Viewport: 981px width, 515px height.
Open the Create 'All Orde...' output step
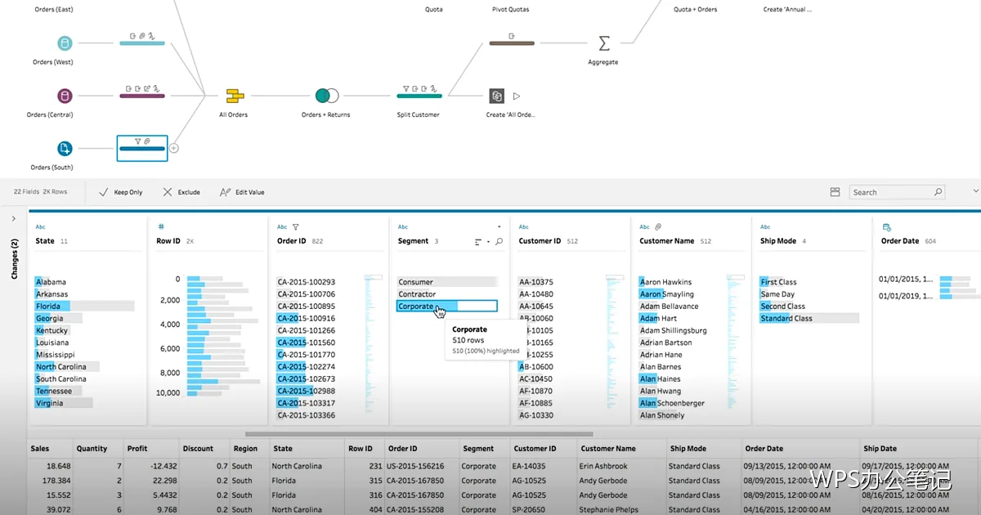(x=497, y=96)
